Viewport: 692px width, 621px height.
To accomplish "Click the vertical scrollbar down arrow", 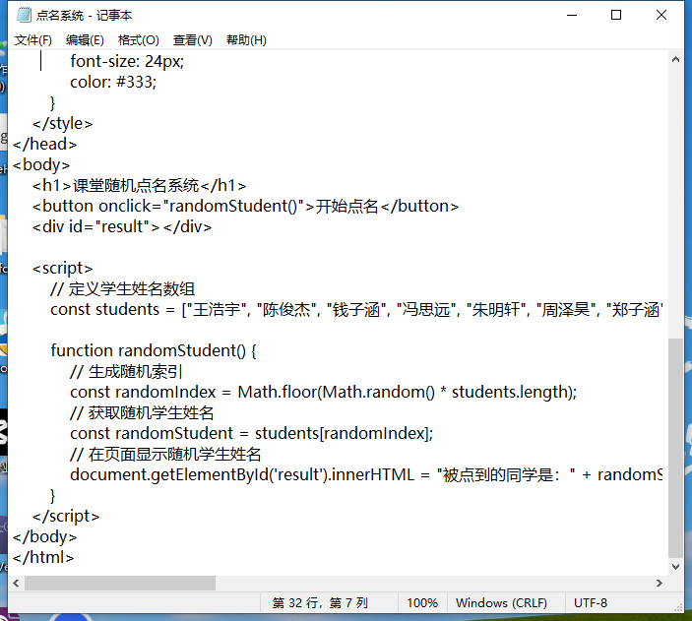I will [x=675, y=566].
